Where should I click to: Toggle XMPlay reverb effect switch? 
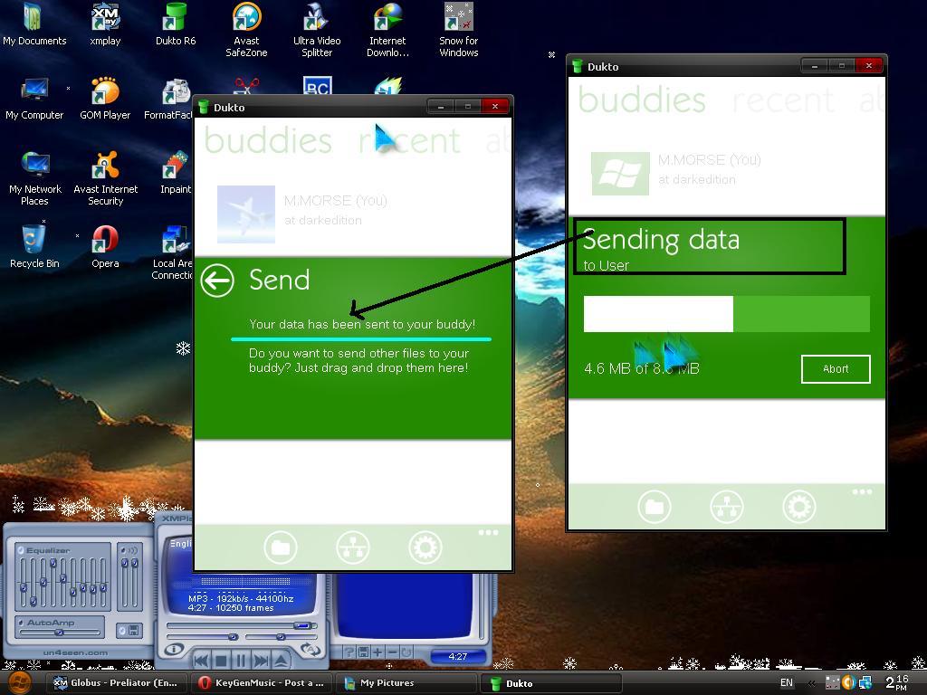coord(123,550)
